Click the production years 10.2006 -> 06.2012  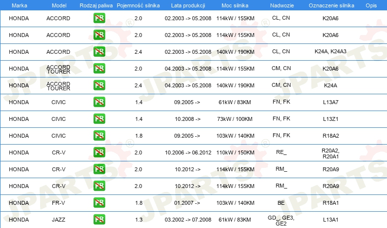point(188,152)
